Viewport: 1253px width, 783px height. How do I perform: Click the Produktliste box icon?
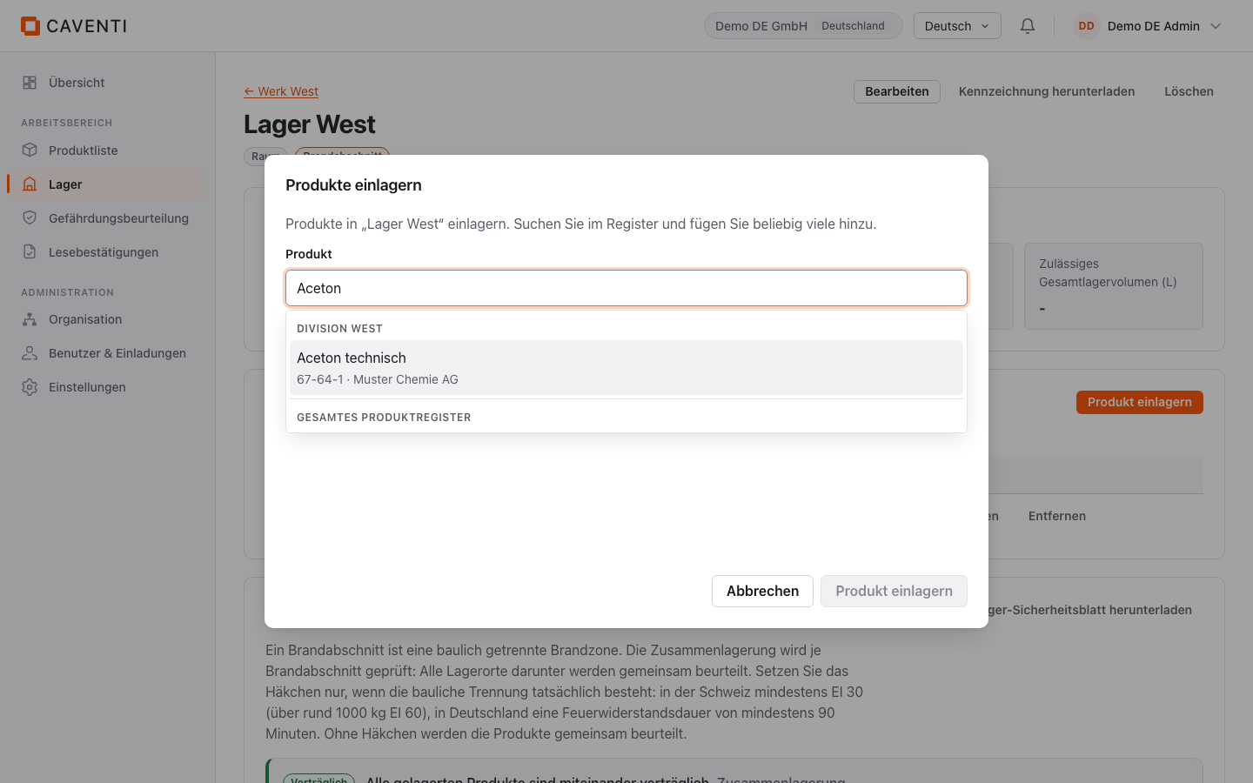(30, 151)
